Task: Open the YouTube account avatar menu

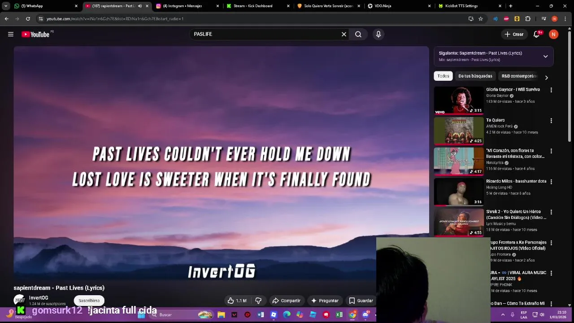Action: point(554,34)
